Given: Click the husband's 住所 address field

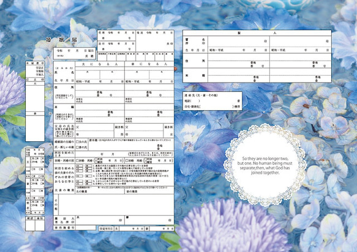Looking at the screenshot, I should click(x=100, y=91).
